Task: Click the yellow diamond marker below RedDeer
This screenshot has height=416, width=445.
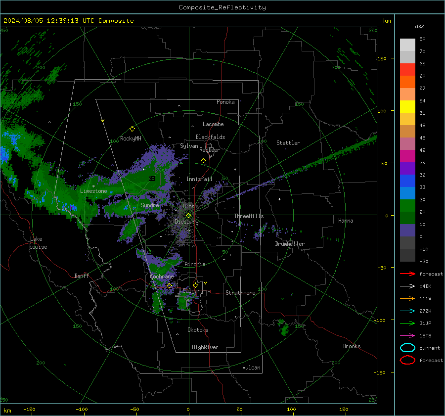Action: 204,161
